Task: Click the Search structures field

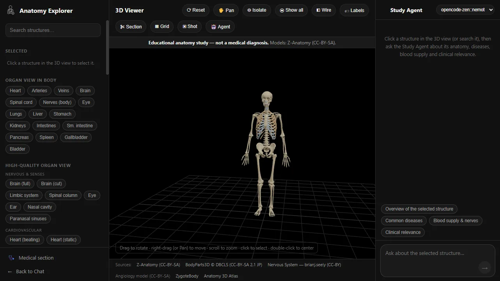Action: pyautogui.click(x=53, y=30)
